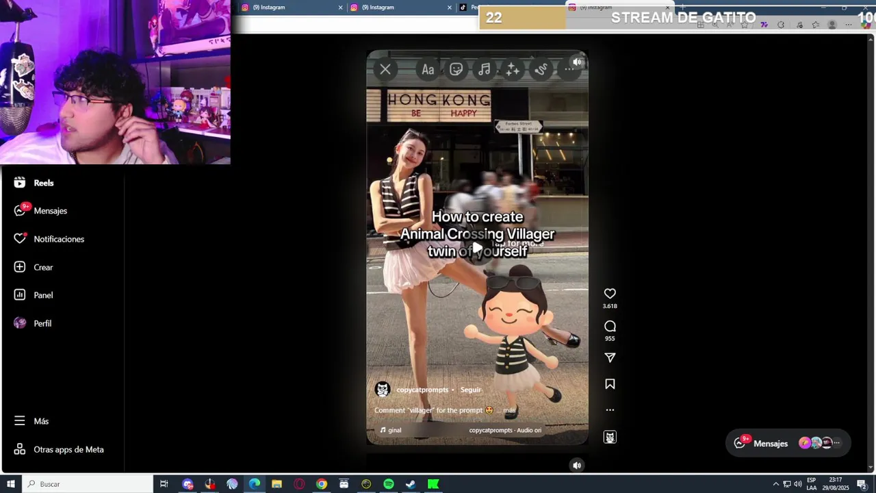Open 'copycatprompts · Audio ori' audio link
The image size is (876, 493).
(x=505, y=430)
